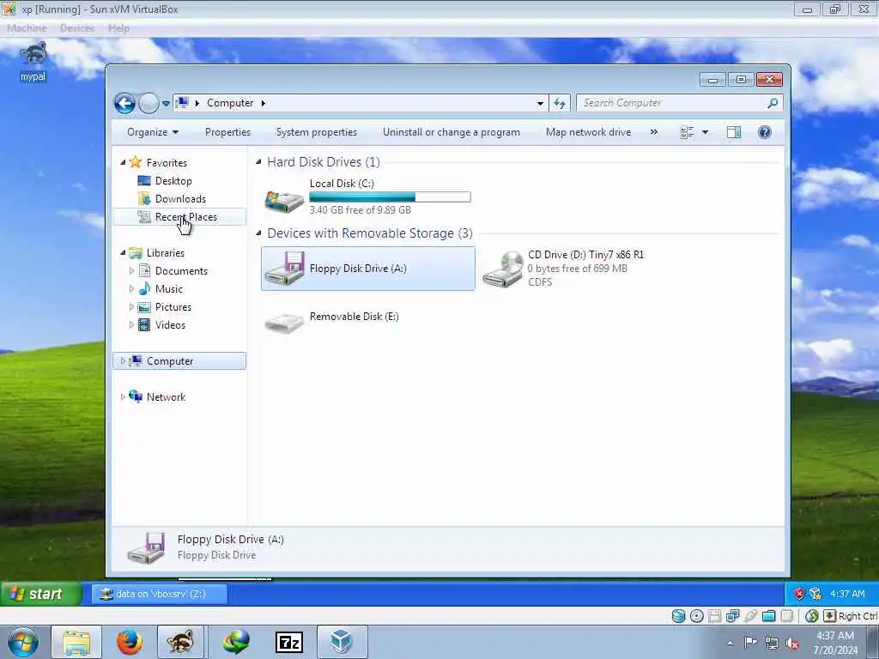The width and height of the screenshot is (879, 659).
Task: Expand the Documents library node
Action: click(x=131, y=271)
